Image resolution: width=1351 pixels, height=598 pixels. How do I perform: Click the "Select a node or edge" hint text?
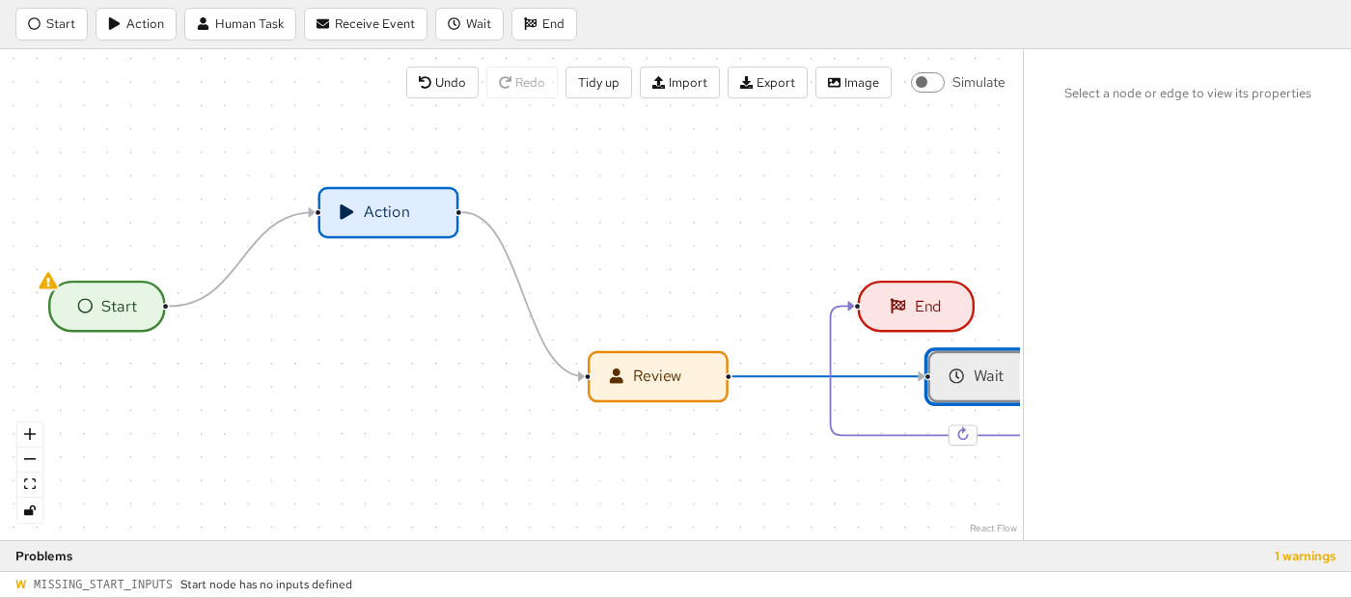1188,94
